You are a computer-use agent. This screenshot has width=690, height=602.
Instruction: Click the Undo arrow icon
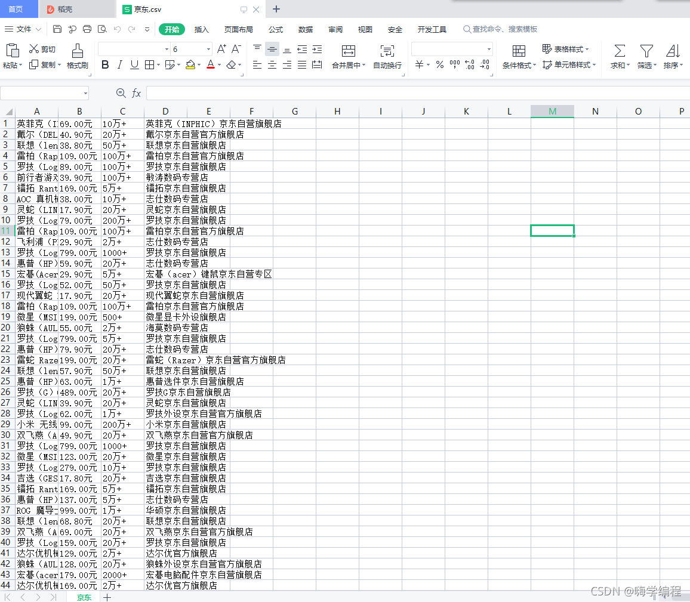tap(117, 29)
